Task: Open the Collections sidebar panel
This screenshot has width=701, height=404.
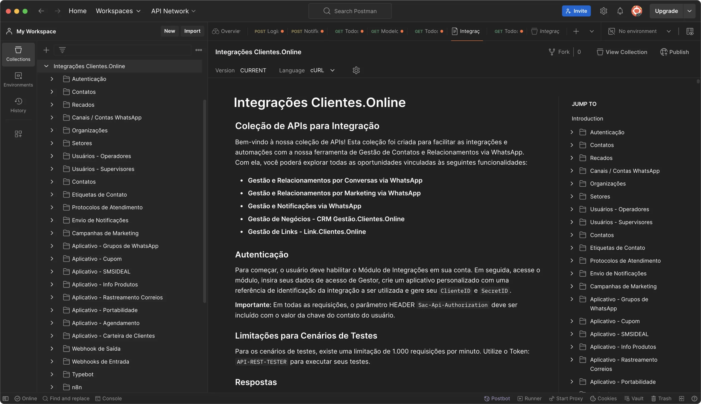Action: pyautogui.click(x=18, y=54)
